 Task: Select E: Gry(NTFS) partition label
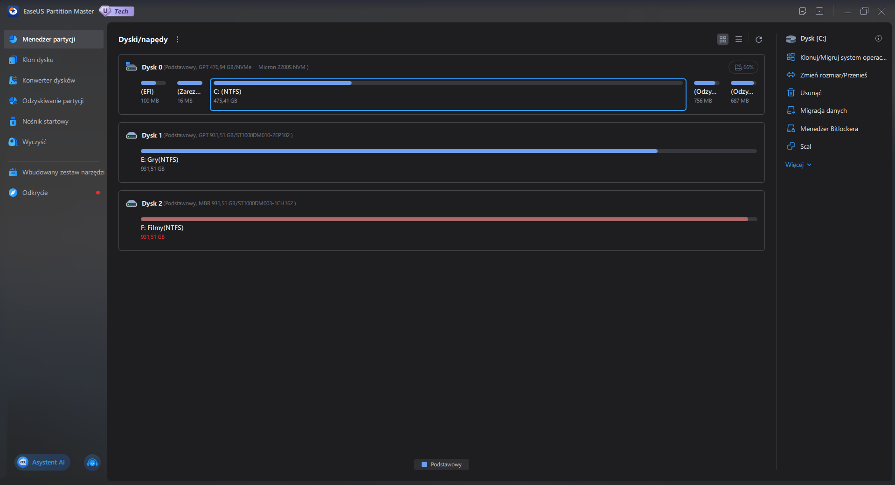click(160, 159)
